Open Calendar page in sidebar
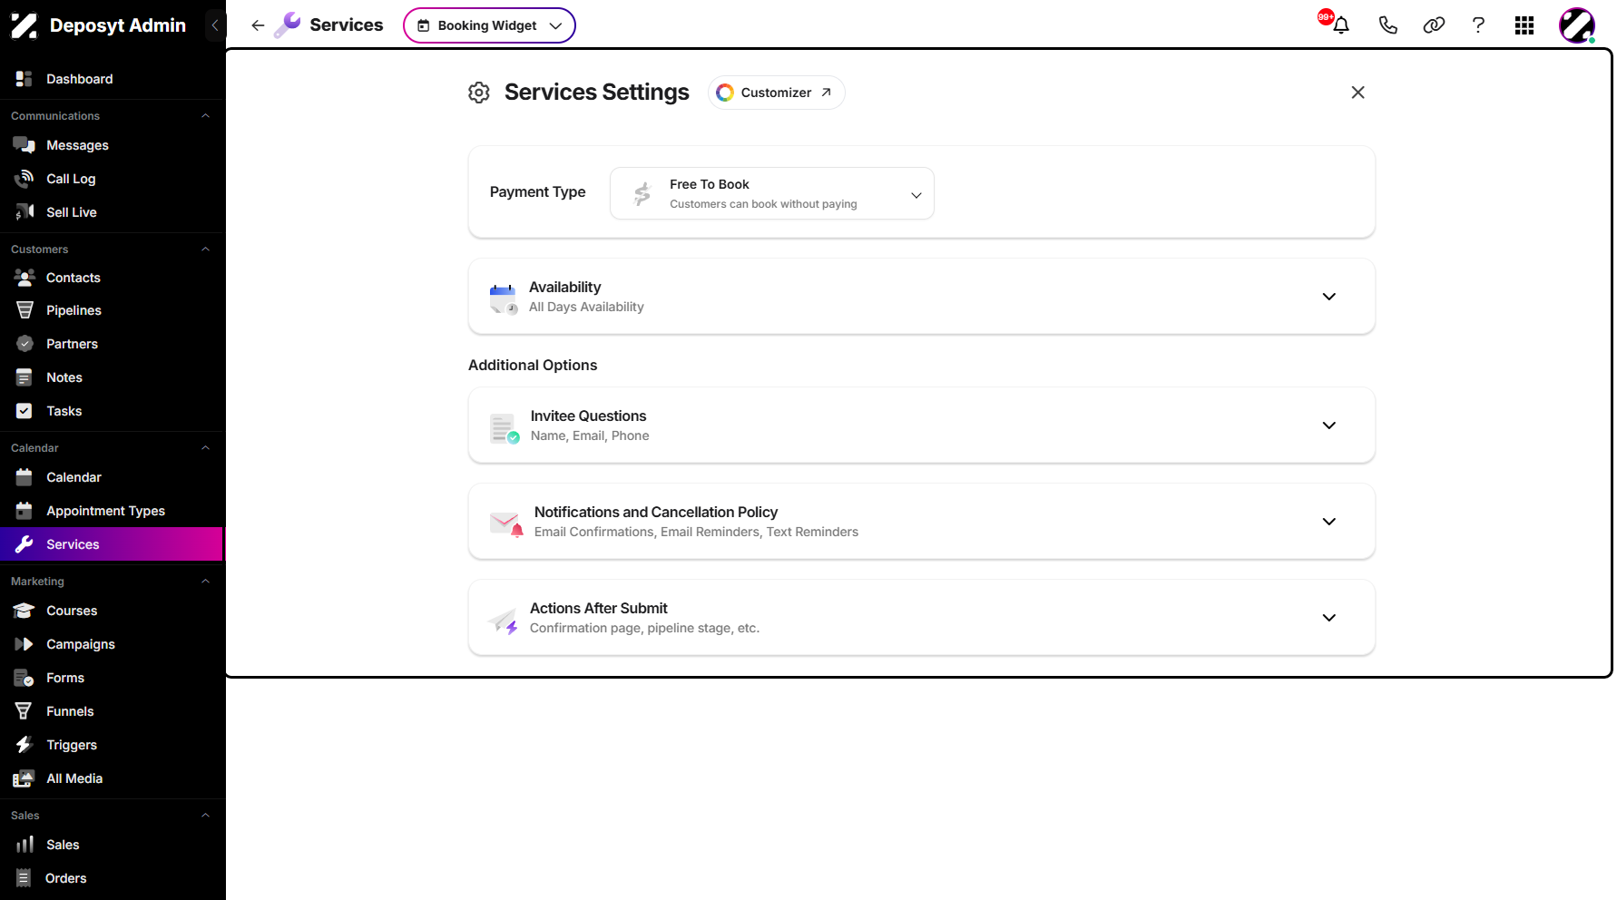 [112, 477]
